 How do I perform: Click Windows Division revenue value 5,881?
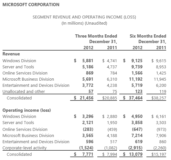coord(88,61)
